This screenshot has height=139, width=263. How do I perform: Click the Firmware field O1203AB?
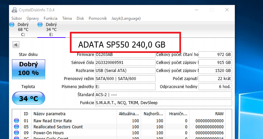125,55
